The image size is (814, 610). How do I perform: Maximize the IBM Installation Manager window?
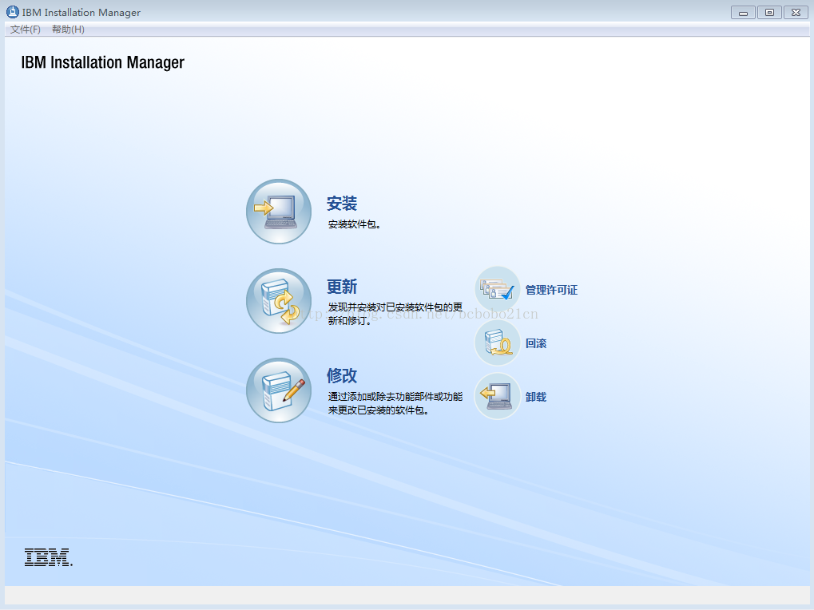769,13
